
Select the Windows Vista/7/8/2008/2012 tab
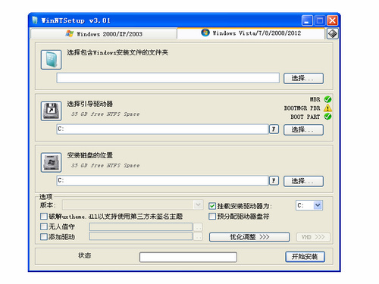[251, 33]
